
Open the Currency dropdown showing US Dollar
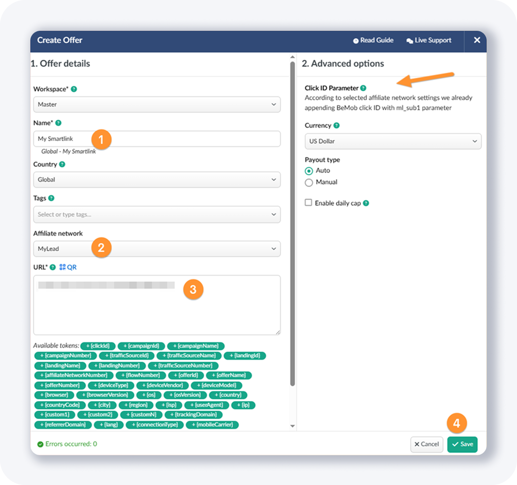pos(393,141)
